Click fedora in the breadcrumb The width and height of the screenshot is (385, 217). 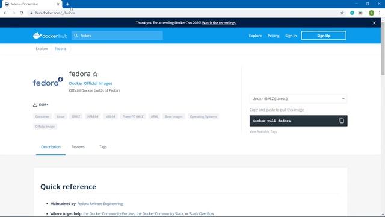pos(60,49)
